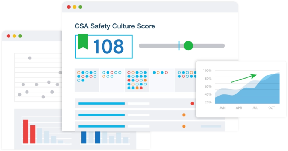
Task: Click the third dot-grid card with most dots
Action: click(x=137, y=80)
